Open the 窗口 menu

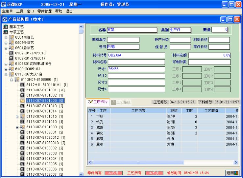[30, 11]
